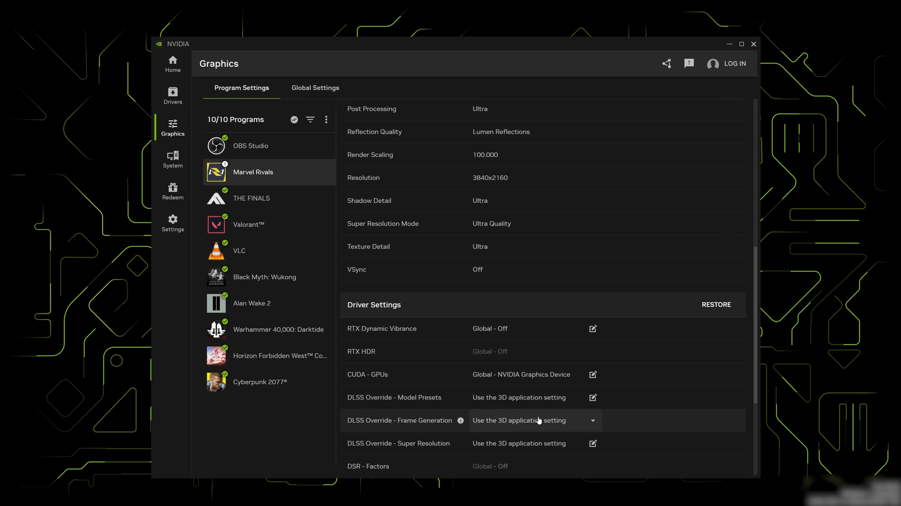Screen dimensions: 901x506
Task: Click the share icon in header
Action: coord(666,64)
